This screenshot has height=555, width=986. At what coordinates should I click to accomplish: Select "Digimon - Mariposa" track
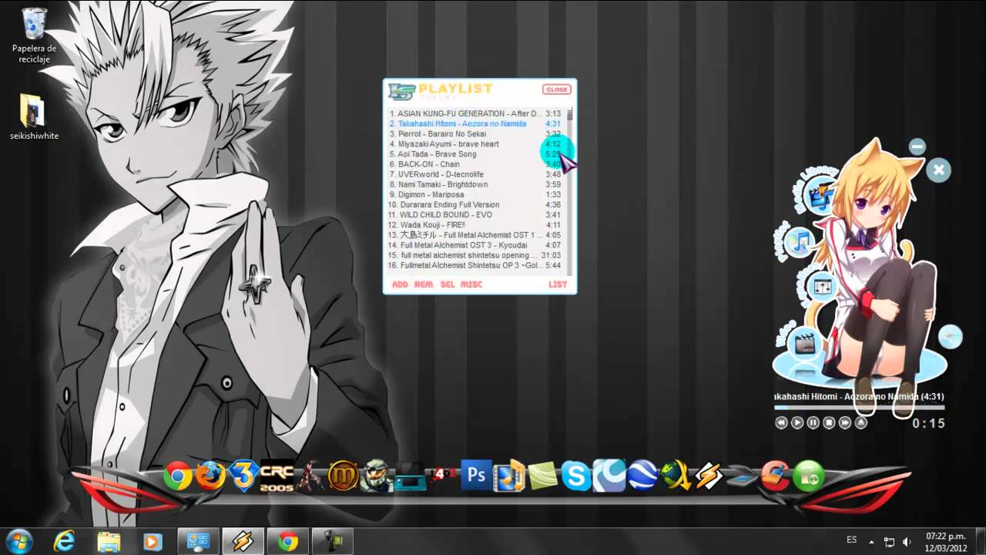click(x=475, y=194)
